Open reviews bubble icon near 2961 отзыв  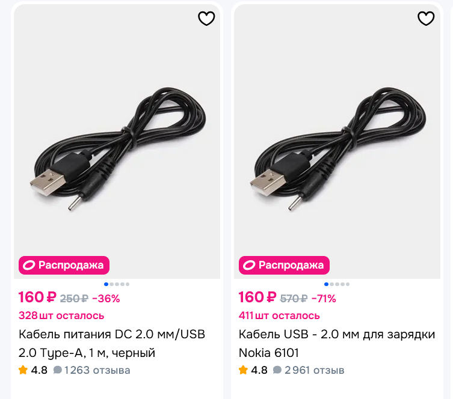pos(277,370)
